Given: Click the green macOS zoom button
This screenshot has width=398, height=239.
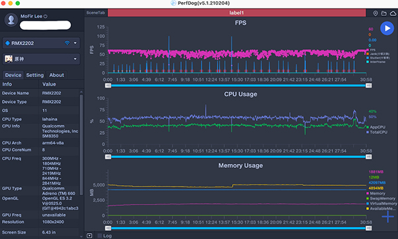Looking at the screenshot, I should pos(17,3).
